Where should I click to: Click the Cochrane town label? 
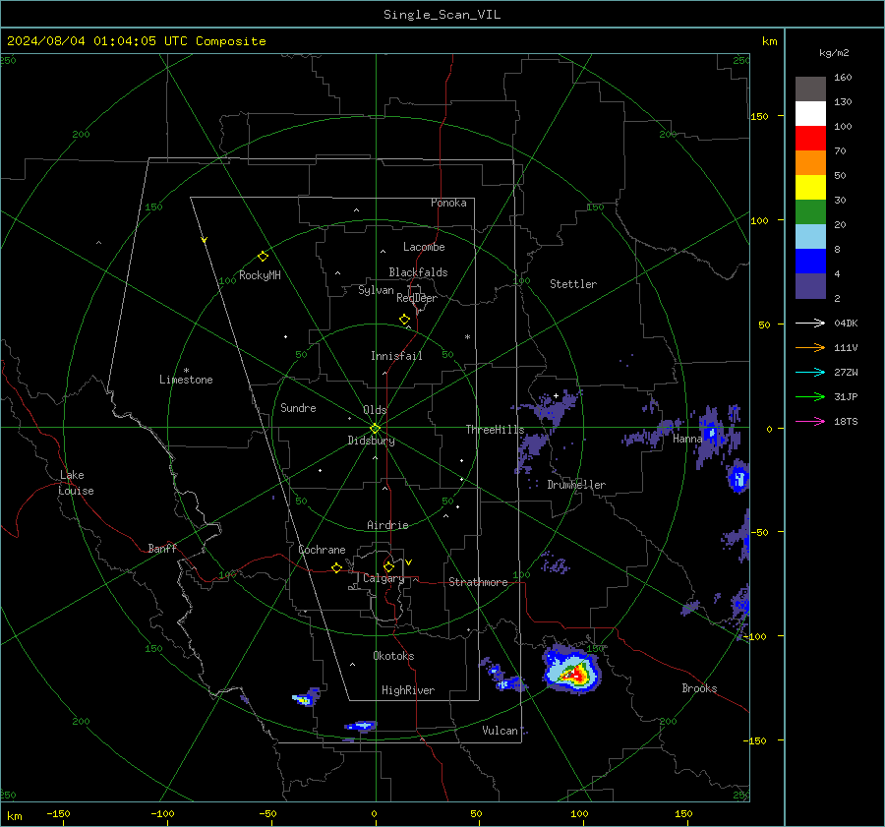coord(322,550)
